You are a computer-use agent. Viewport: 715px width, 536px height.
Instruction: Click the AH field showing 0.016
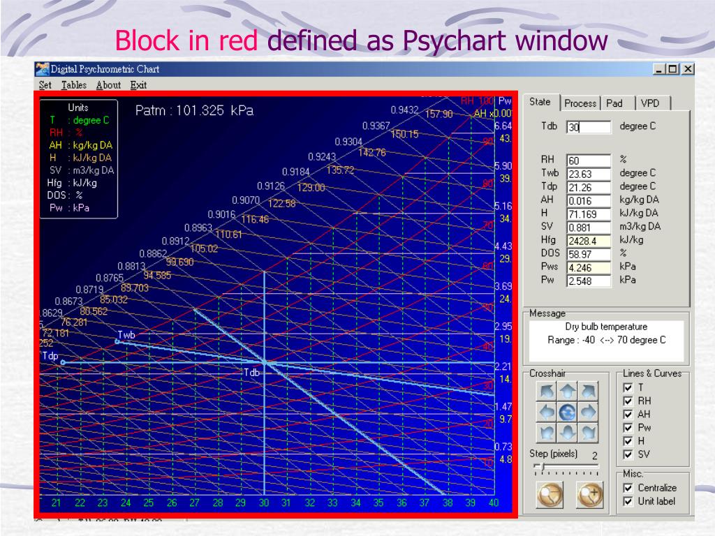coord(589,200)
